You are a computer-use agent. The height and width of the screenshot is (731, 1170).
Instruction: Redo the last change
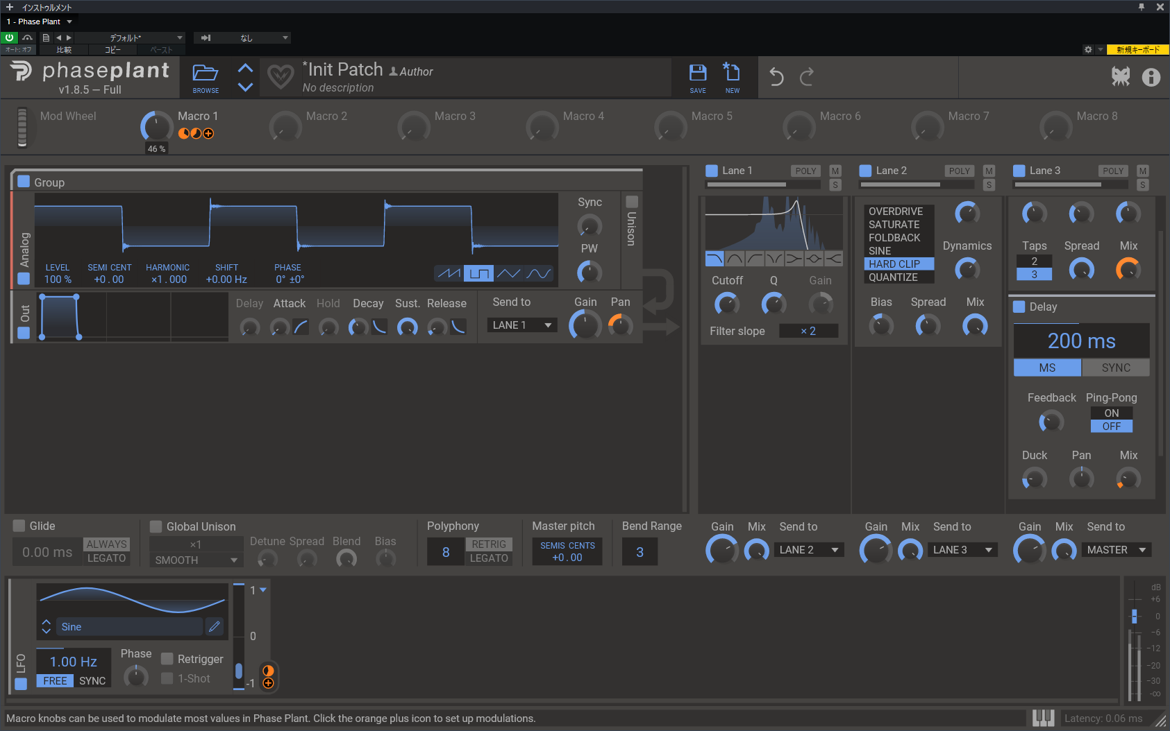807,77
